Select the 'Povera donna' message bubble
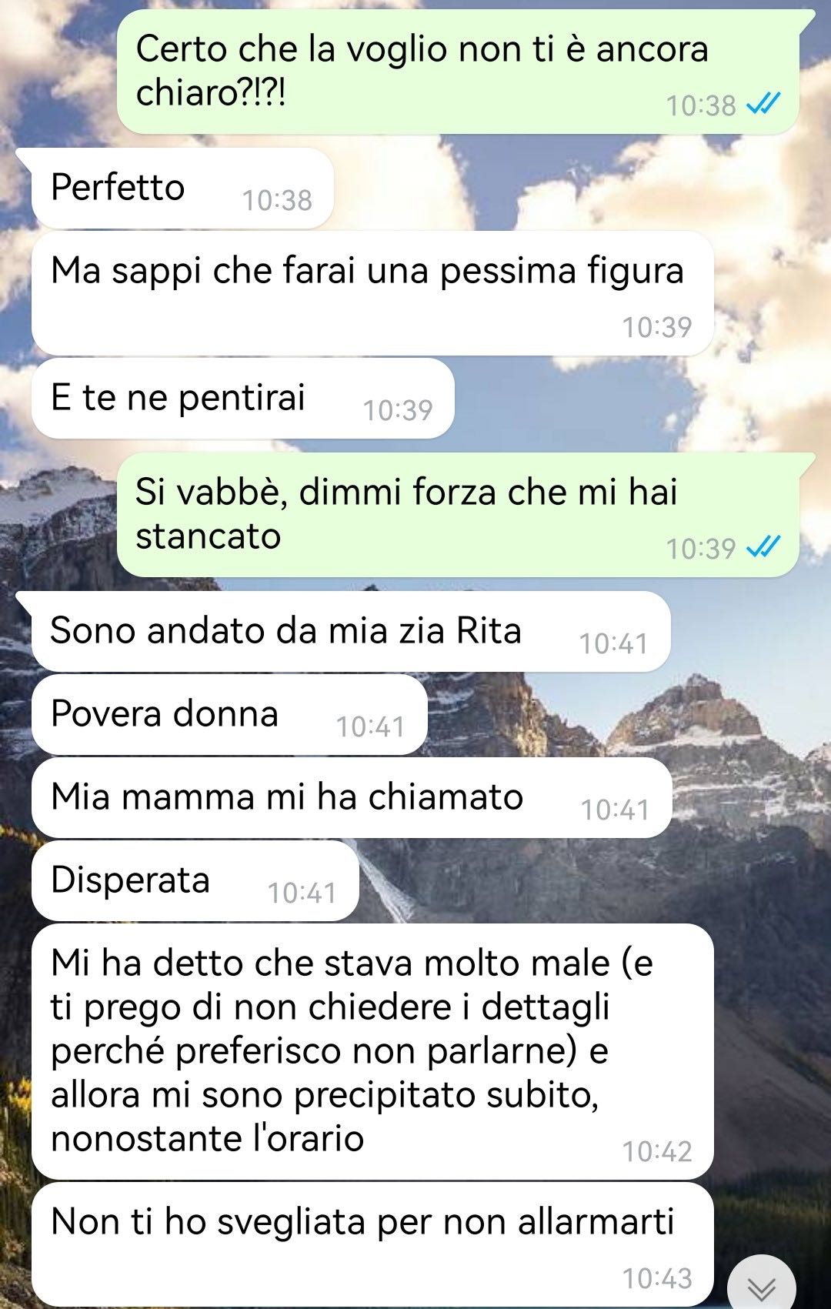 (x=229, y=715)
